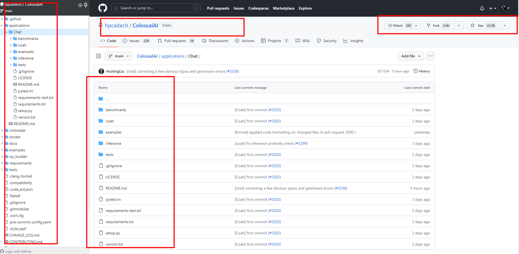Expand op_builder folder in sidebar tree

(x=2, y=156)
